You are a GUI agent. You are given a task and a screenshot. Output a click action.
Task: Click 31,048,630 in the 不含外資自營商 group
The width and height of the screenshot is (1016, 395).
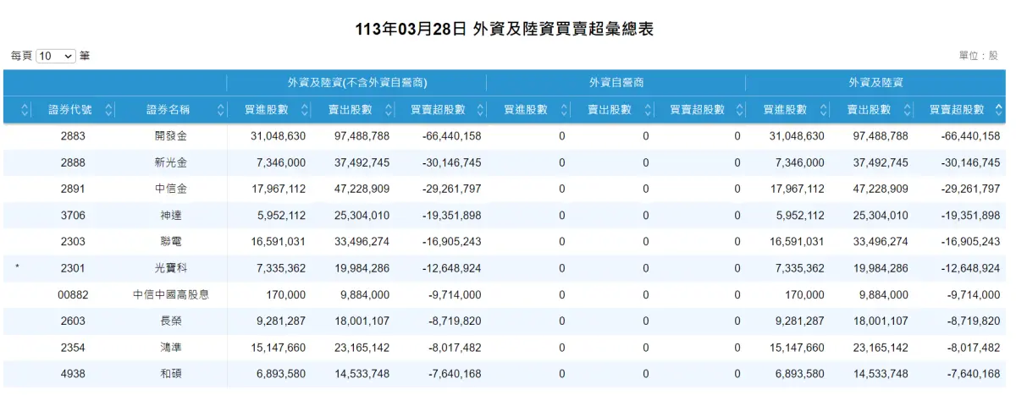coord(279,136)
